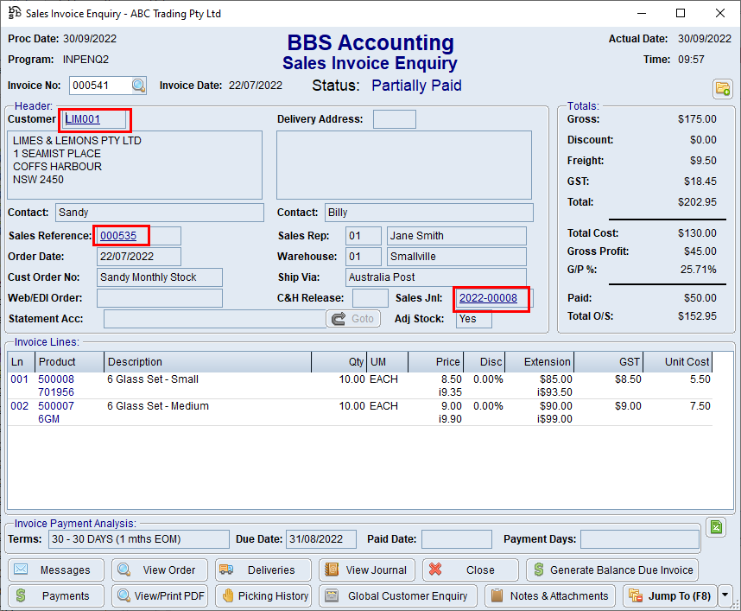Click View/Print PDF button
The width and height of the screenshot is (741, 611).
click(160, 596)
